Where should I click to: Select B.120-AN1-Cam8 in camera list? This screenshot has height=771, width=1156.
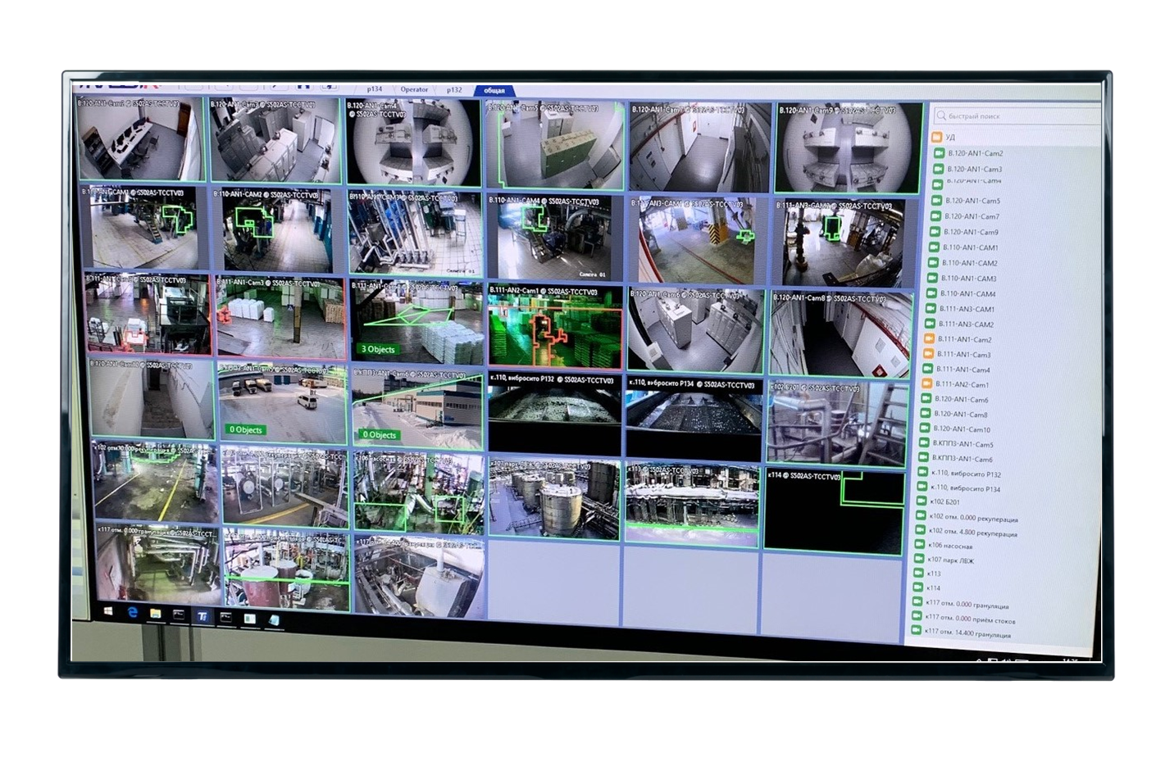coord(961,415)
